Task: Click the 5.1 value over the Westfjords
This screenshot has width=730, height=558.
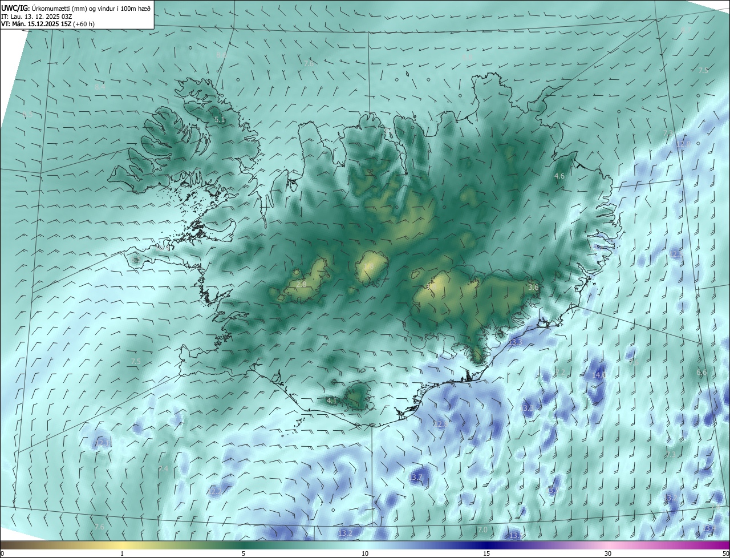Action: click(x=220, y=120)
